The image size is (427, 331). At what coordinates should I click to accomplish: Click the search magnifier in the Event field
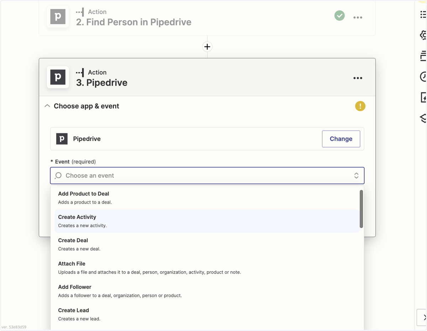[58, 176]
